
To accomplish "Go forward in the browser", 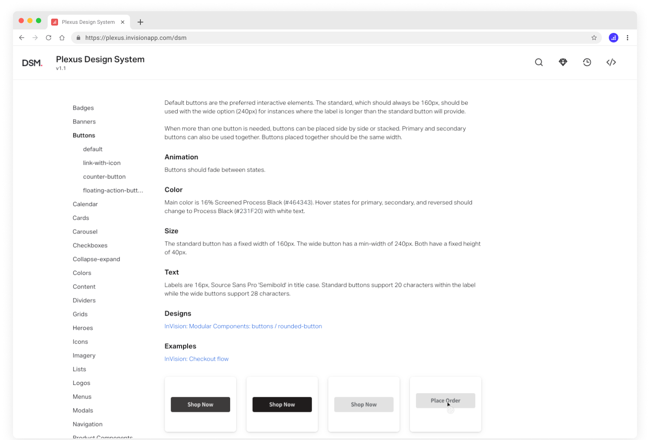I will coord(35,38).
